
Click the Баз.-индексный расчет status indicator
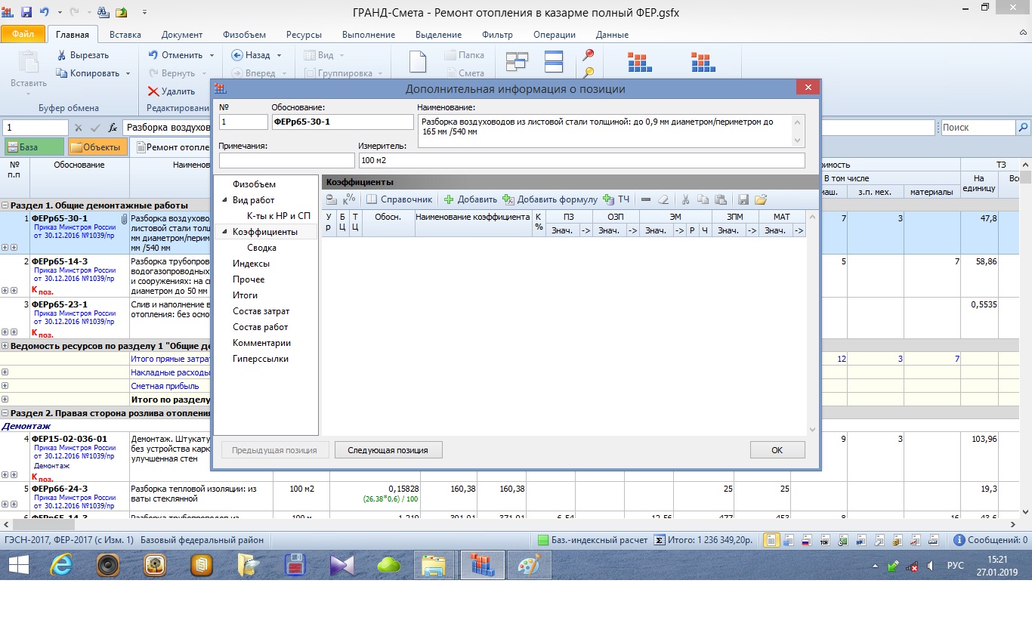[592, 540]
